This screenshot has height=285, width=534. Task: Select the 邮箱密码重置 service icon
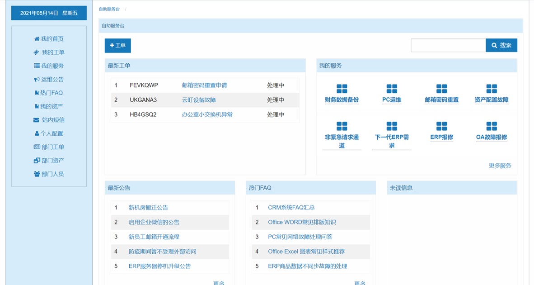click(x=441, y=89)
